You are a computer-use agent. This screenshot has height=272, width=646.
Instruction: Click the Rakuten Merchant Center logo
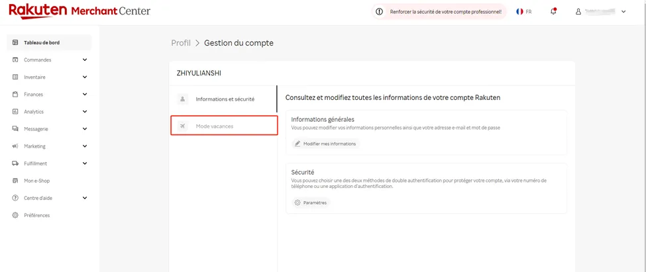[x=79, y=11]
